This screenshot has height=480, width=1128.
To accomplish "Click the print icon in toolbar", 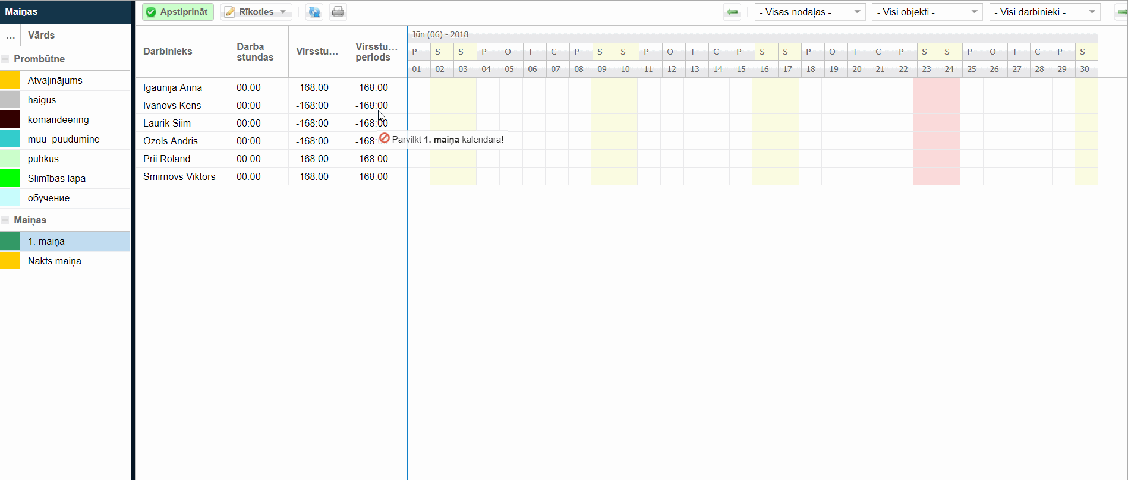I will [x=338, y=12].
